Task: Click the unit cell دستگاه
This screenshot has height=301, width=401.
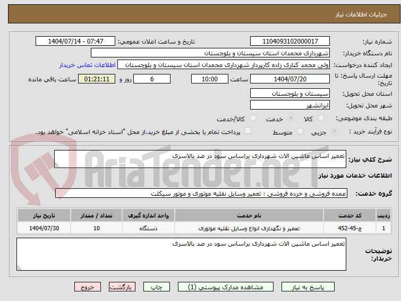Action: 148,228
